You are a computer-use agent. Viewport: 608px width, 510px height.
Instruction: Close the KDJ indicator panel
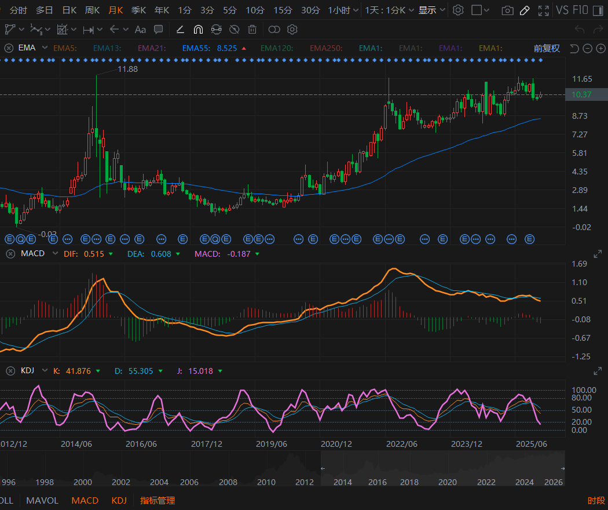click(10, 371)
